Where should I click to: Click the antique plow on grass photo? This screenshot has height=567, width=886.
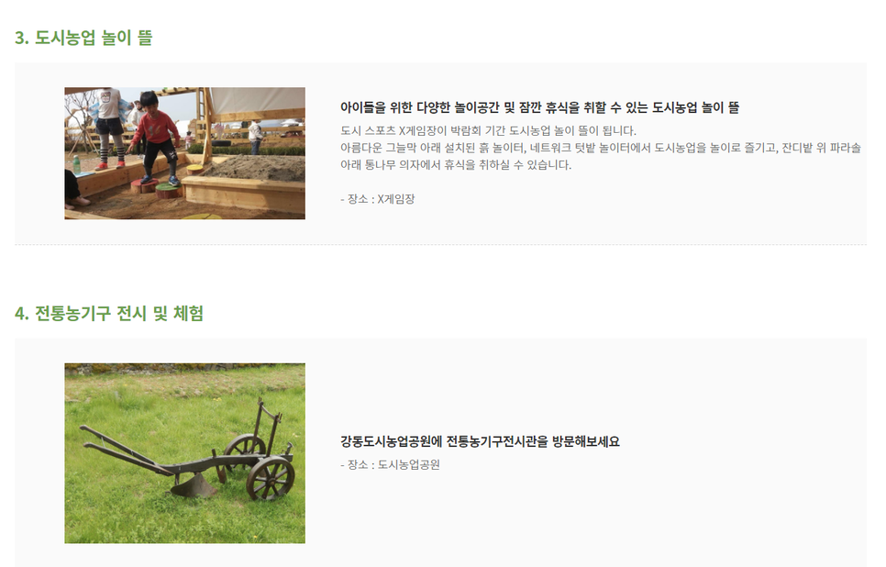pyautogui.click(x=184, y=453)
